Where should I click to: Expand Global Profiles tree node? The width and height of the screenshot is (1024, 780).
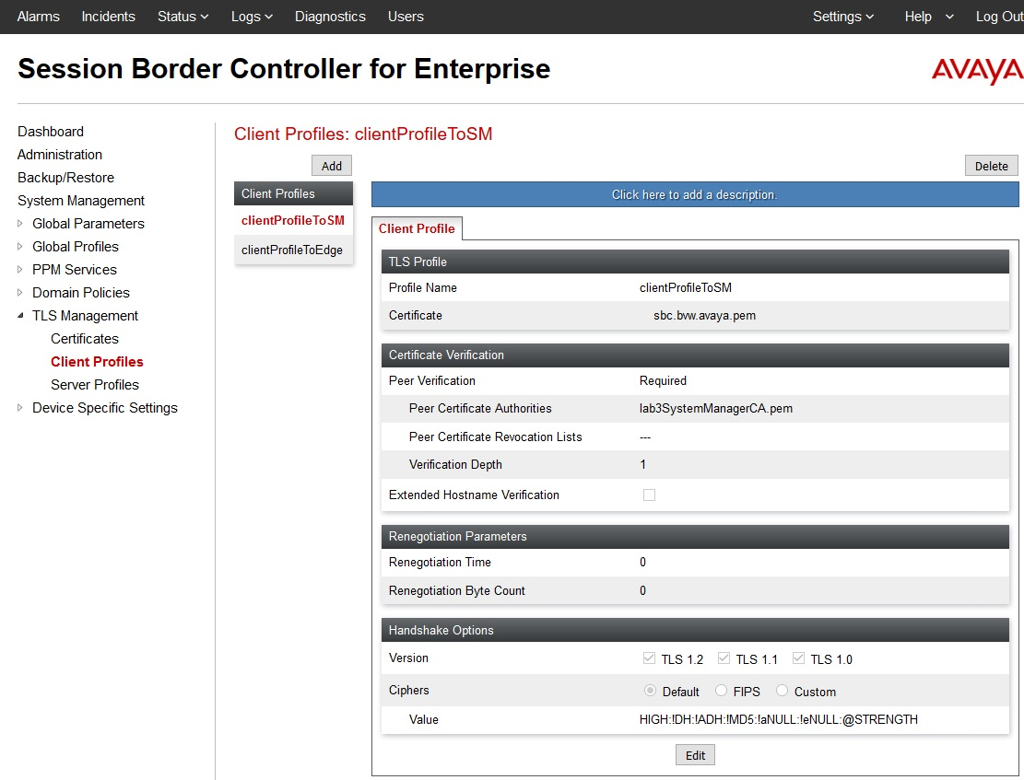19,246
